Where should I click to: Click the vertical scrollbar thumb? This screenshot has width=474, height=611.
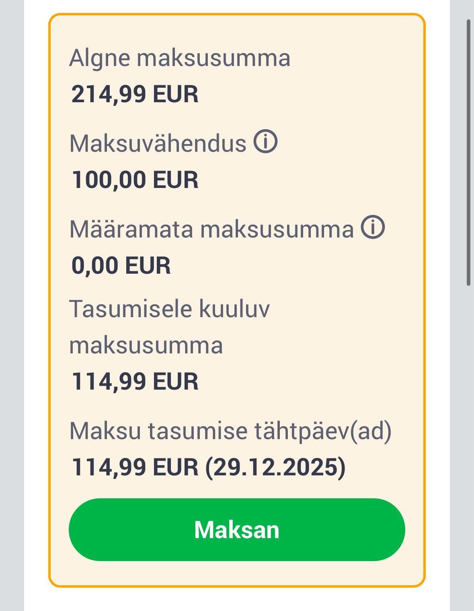point(468,153)
